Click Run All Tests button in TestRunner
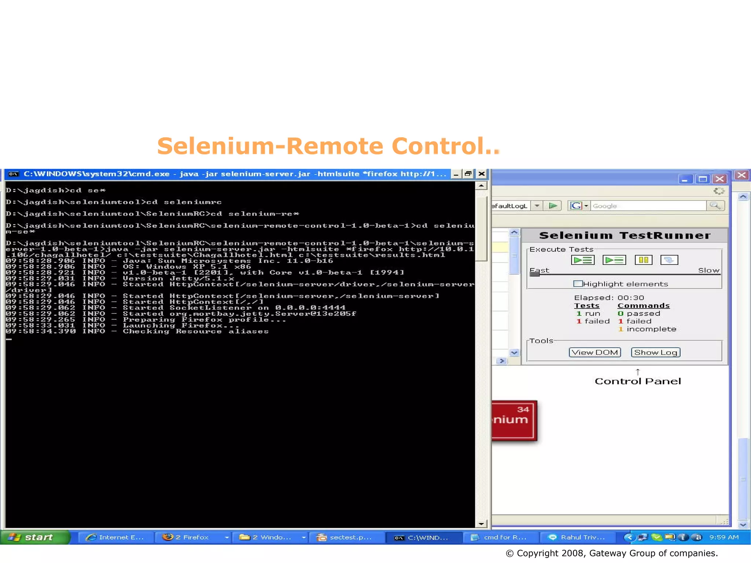The height and width of the screenshot is (563, 751). pyautogui.click(x=582, y=260)
